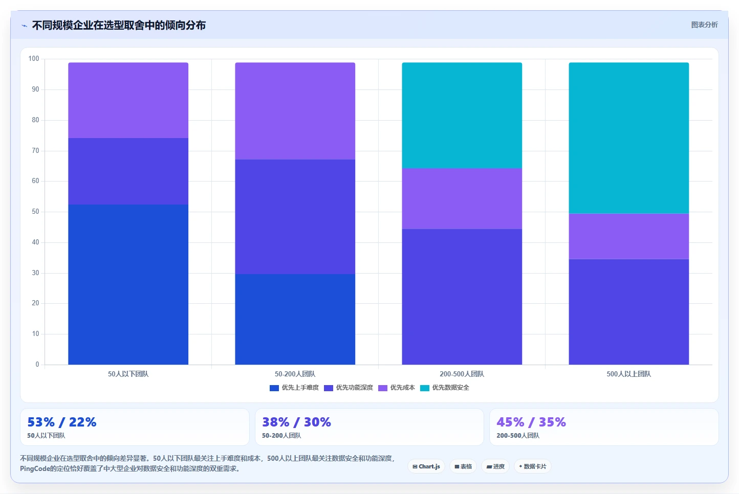This screenshot has width=739, height=494.
Task: Click the 优先成本 legend label
Action: click(x=403, y=388)
